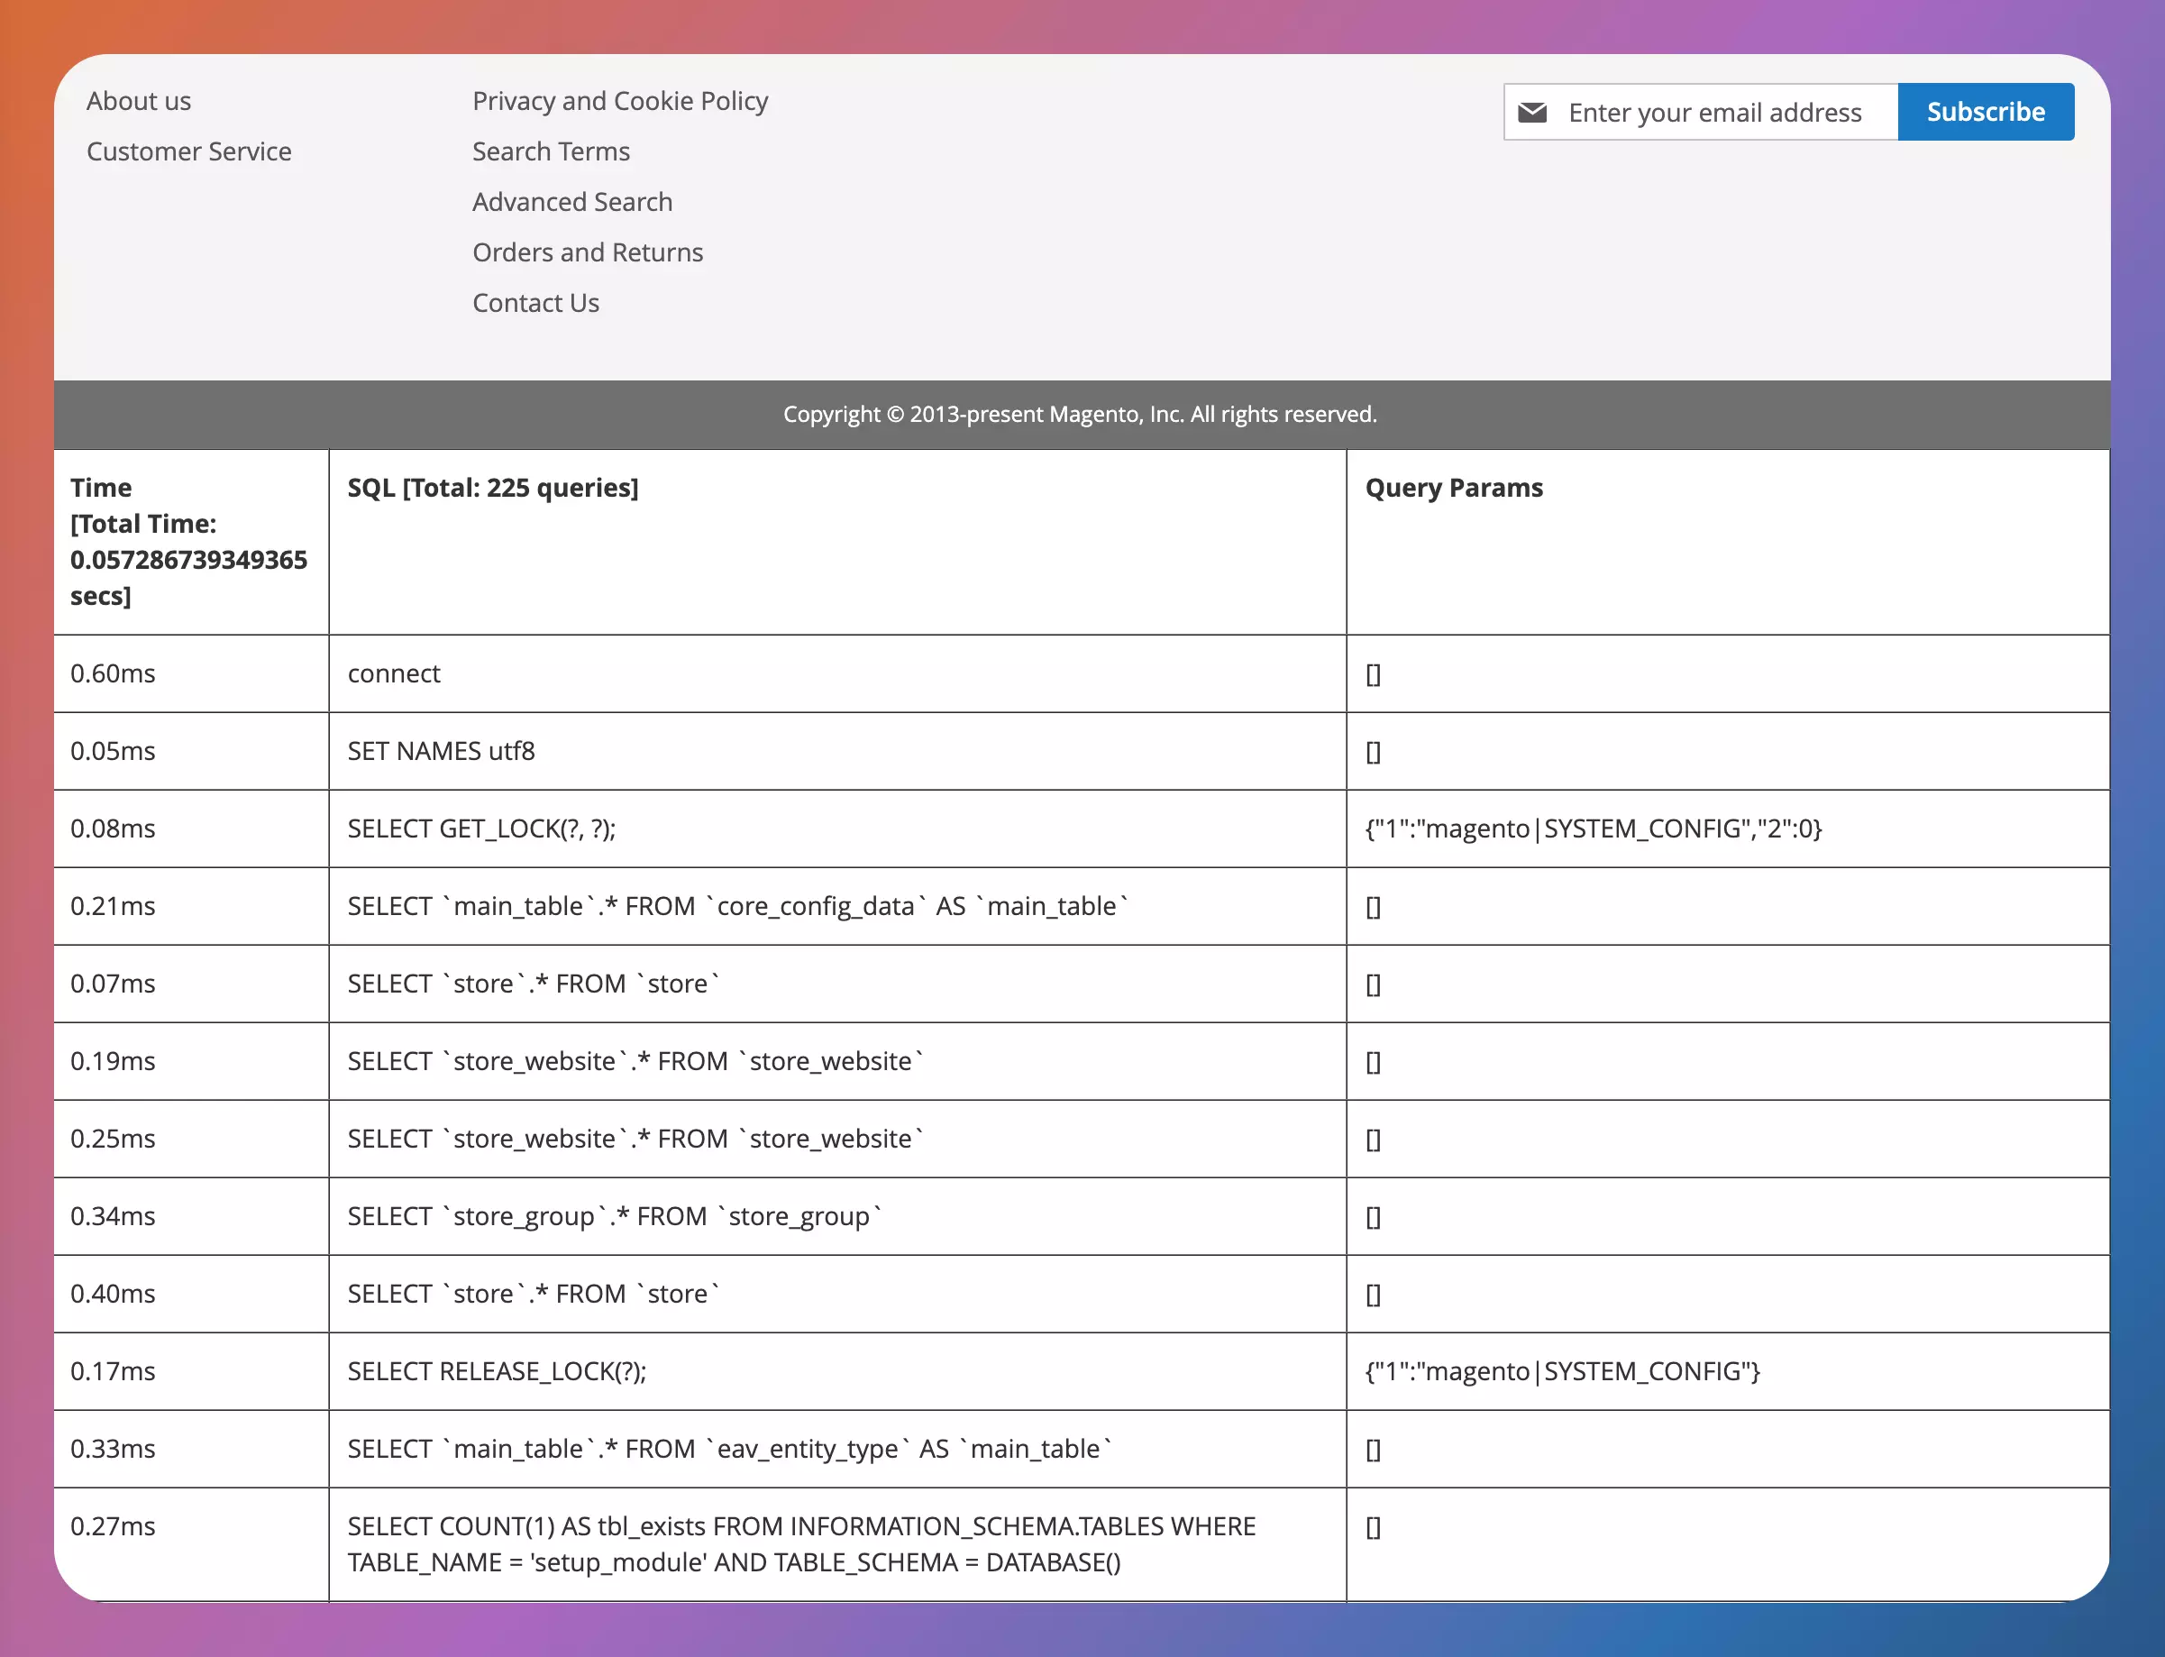2165x1657 pixels.
Task: Select the Query Params header cell
Action: 1728,542
